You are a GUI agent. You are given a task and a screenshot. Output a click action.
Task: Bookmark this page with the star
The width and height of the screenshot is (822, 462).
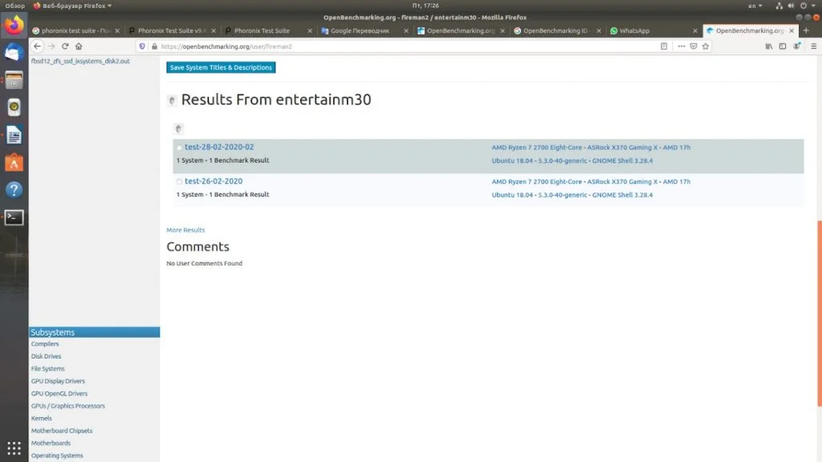click(706, 46)
